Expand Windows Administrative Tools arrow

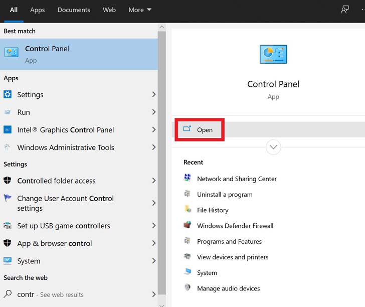click(153, 147)
